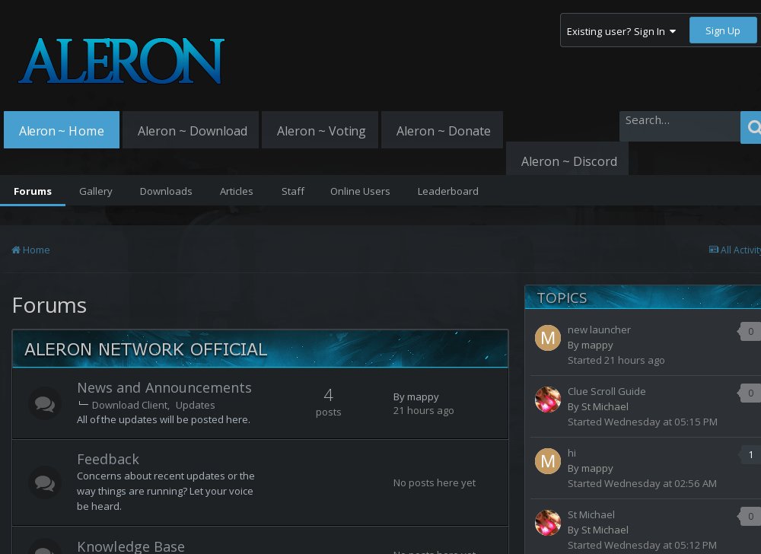Click the Home breadcrumb icon
This screenshot has height=554, width=761.
[16, 250]
